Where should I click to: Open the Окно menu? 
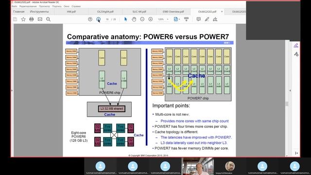(x=67, y=6)
